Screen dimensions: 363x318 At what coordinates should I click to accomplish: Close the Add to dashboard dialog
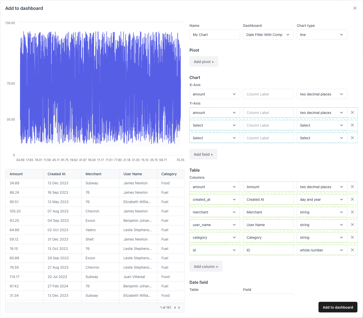click(355, 8)
